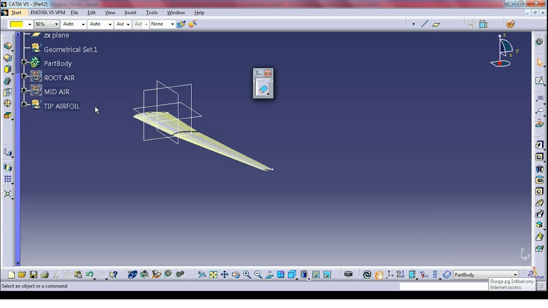The image size is (548, 308).
Task: Expand the PartBody tree node
Action: pos(24,62)
